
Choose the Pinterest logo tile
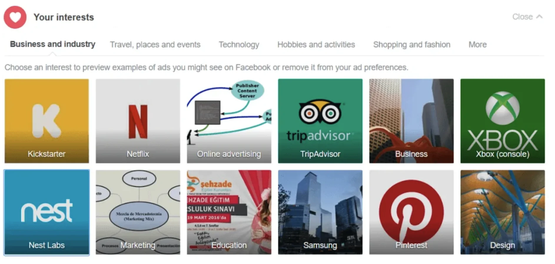coord(411,212)
